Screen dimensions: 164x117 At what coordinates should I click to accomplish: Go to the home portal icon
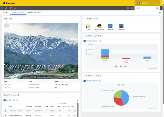click(x=6, y=8)
